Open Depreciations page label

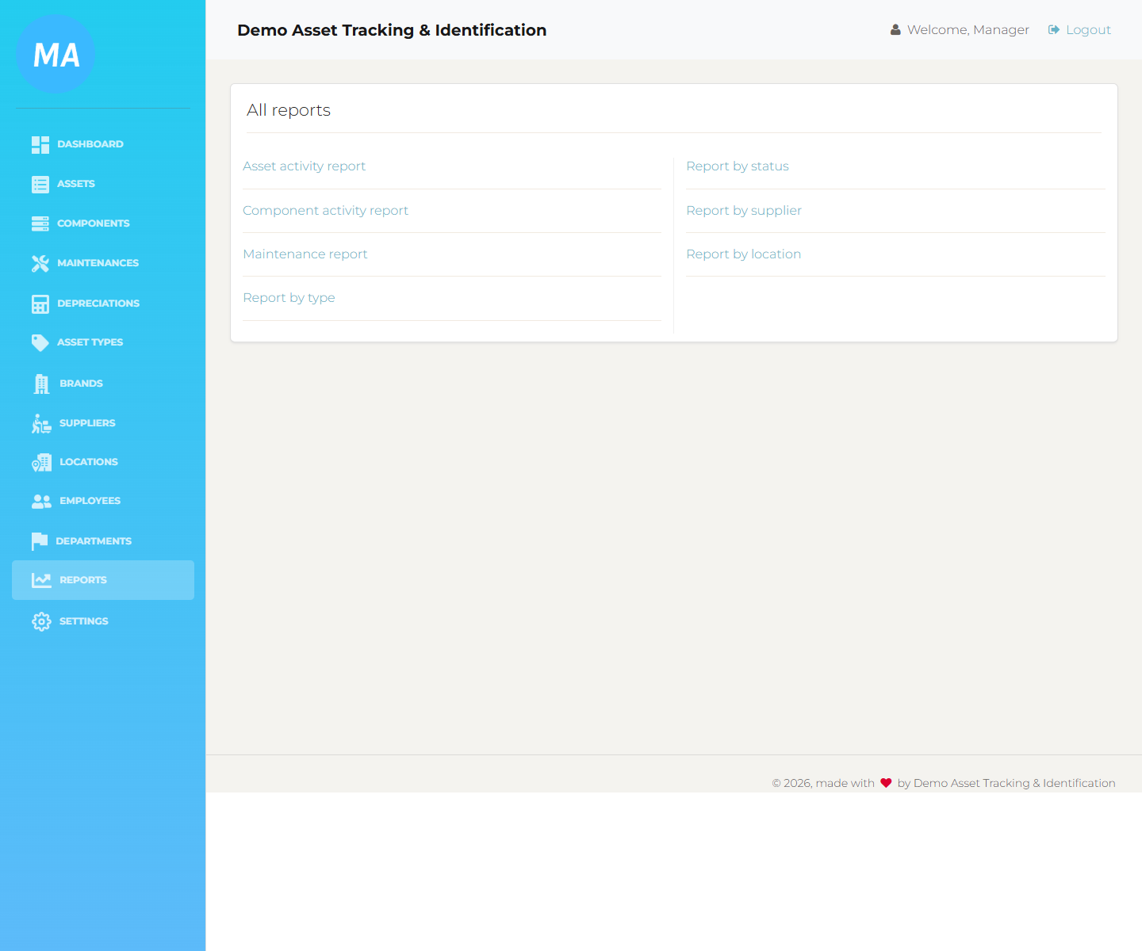pyautogui.click(x=98, y=304)
